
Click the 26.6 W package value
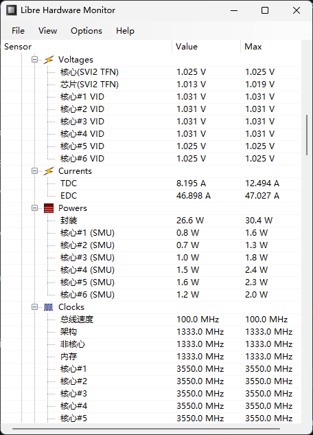[x=190, y=221]
